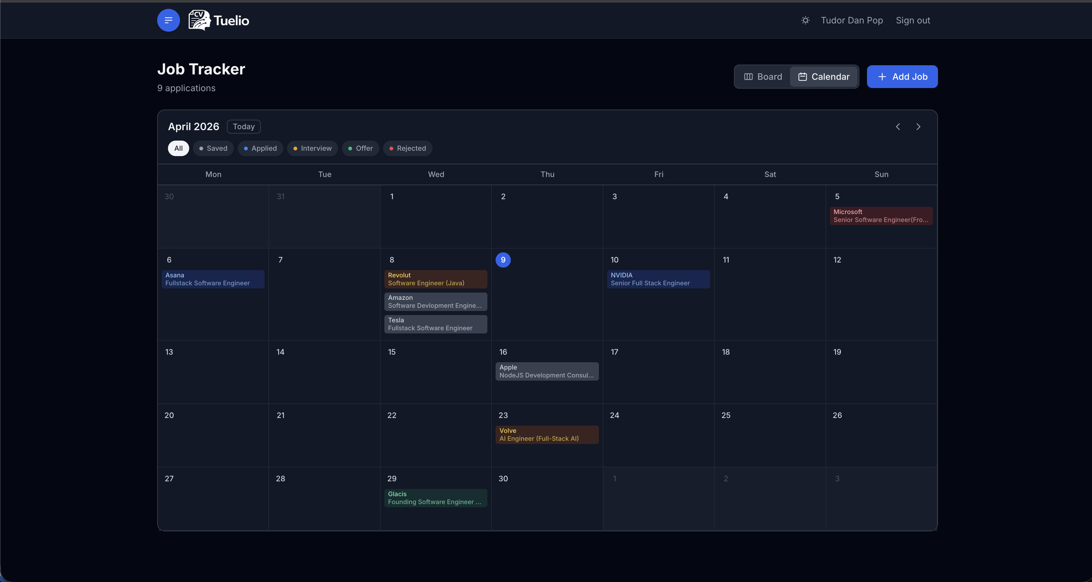Select the highlighted date 9
Viewport: 1092px width, 582px height.
(x=503, y=260)
